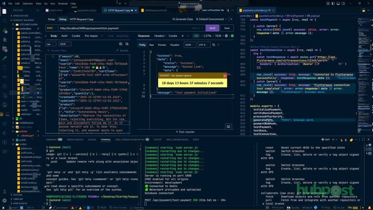Click the Beautify link
Image resolution: width=373 pixels, height=210 pixels.
pyautogui.click(x=122, y=51)
